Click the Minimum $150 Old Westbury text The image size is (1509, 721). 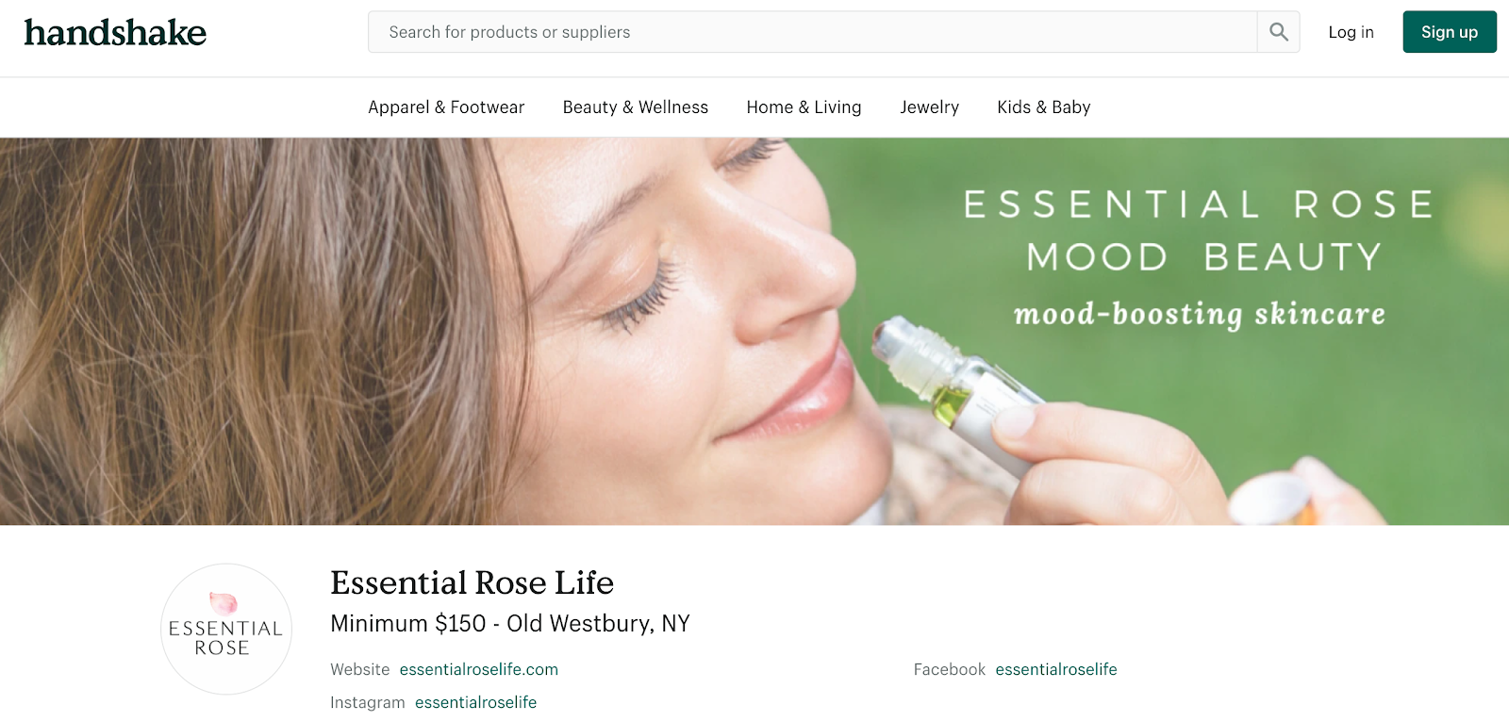pos(510,624)
